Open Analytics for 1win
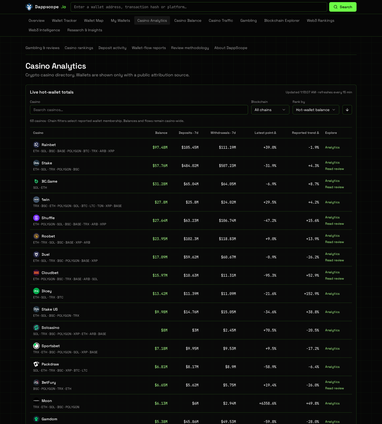382x424 pixels. 332,202
